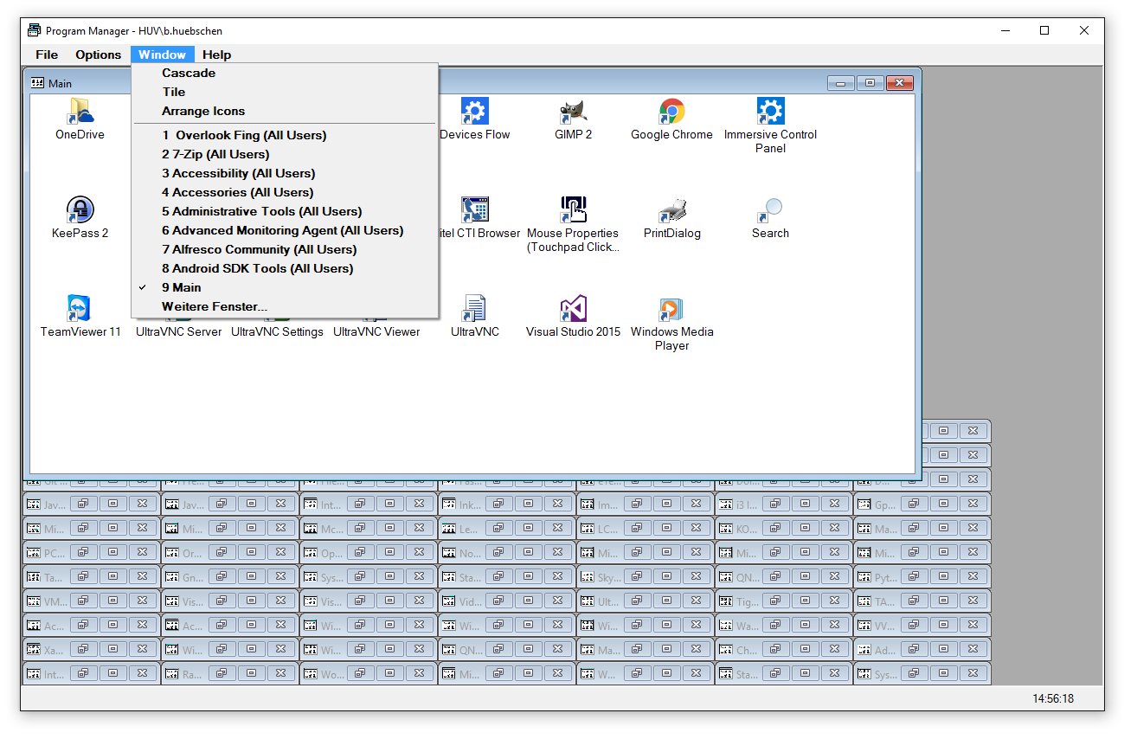Viewport: 1137px width, 739px height.
Task: Click the 14:56:18 clock in status bar
Action: pyautogui.click(x=1053, y=698)
